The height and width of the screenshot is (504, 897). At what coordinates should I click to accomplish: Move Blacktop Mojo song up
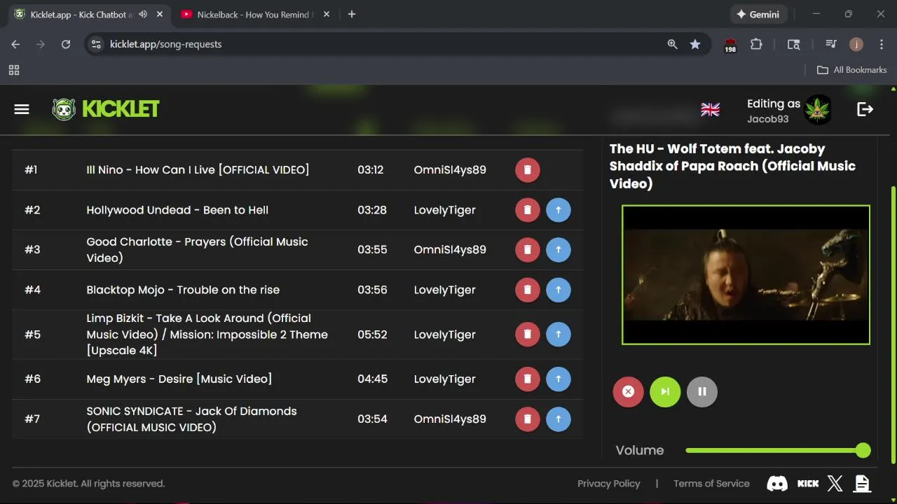click(559, 290)
